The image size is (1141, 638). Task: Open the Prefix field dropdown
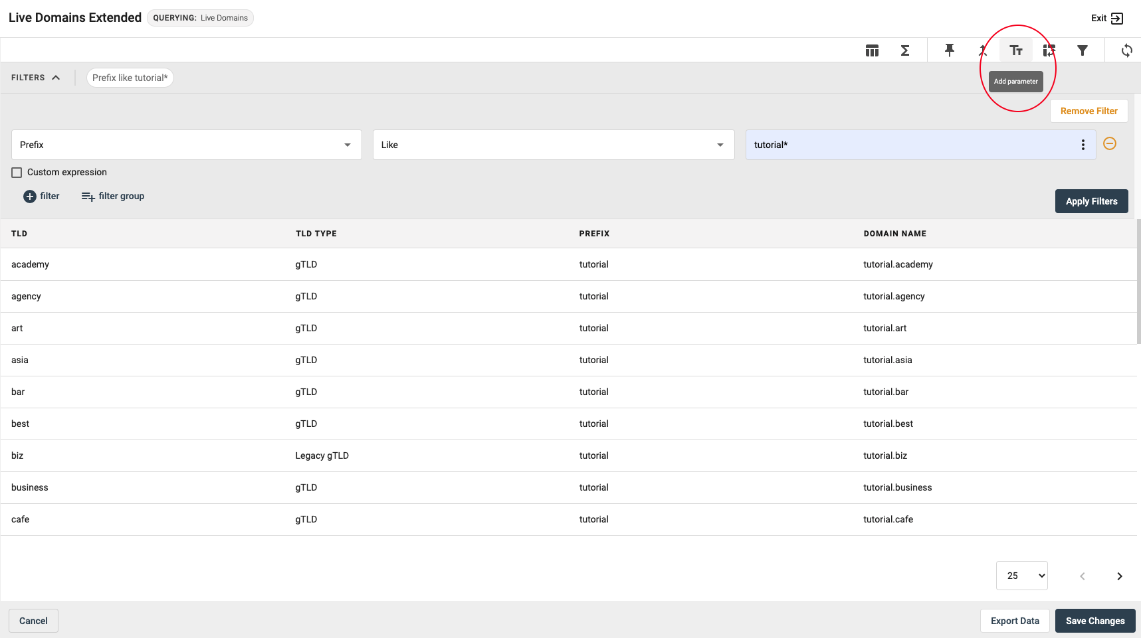tap(186, 145)
